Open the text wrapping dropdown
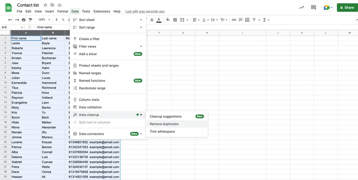The image size is (358, 180). click(214, 20)
